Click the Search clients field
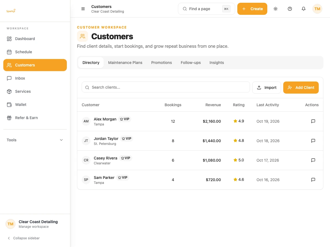 click(166, 87)
